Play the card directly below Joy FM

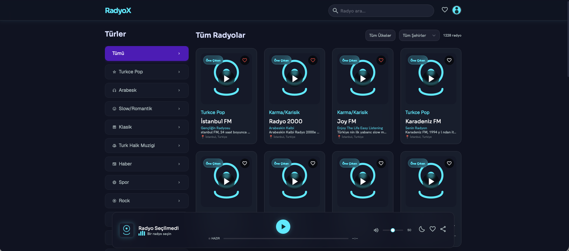363,181
